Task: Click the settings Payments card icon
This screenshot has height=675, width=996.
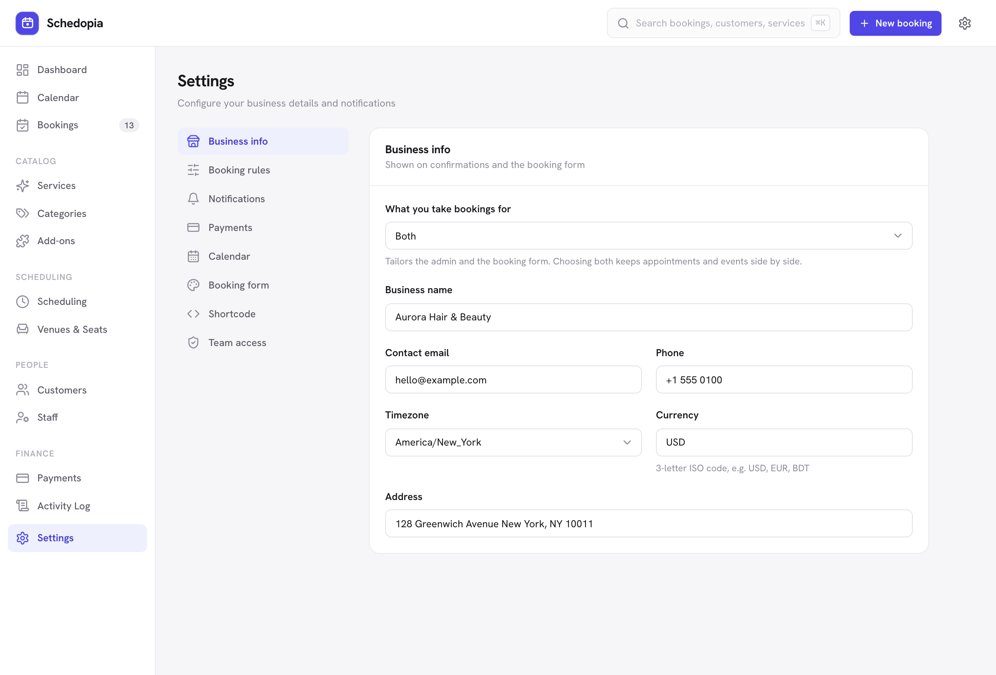Action: (193, 227)
